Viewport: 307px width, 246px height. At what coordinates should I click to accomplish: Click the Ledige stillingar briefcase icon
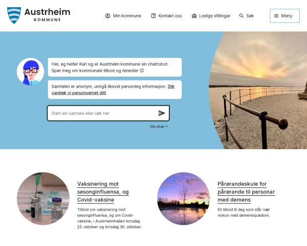click(x=194, y=16)
